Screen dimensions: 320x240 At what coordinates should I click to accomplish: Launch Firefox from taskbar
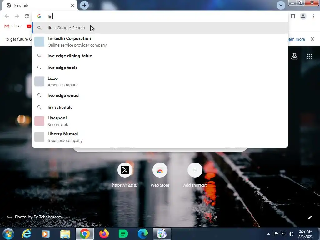pyautogui.click(x=104, y=234)
